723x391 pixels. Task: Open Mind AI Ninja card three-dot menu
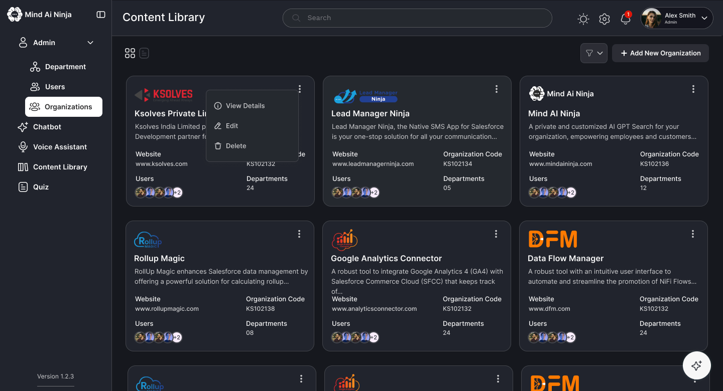693,89
